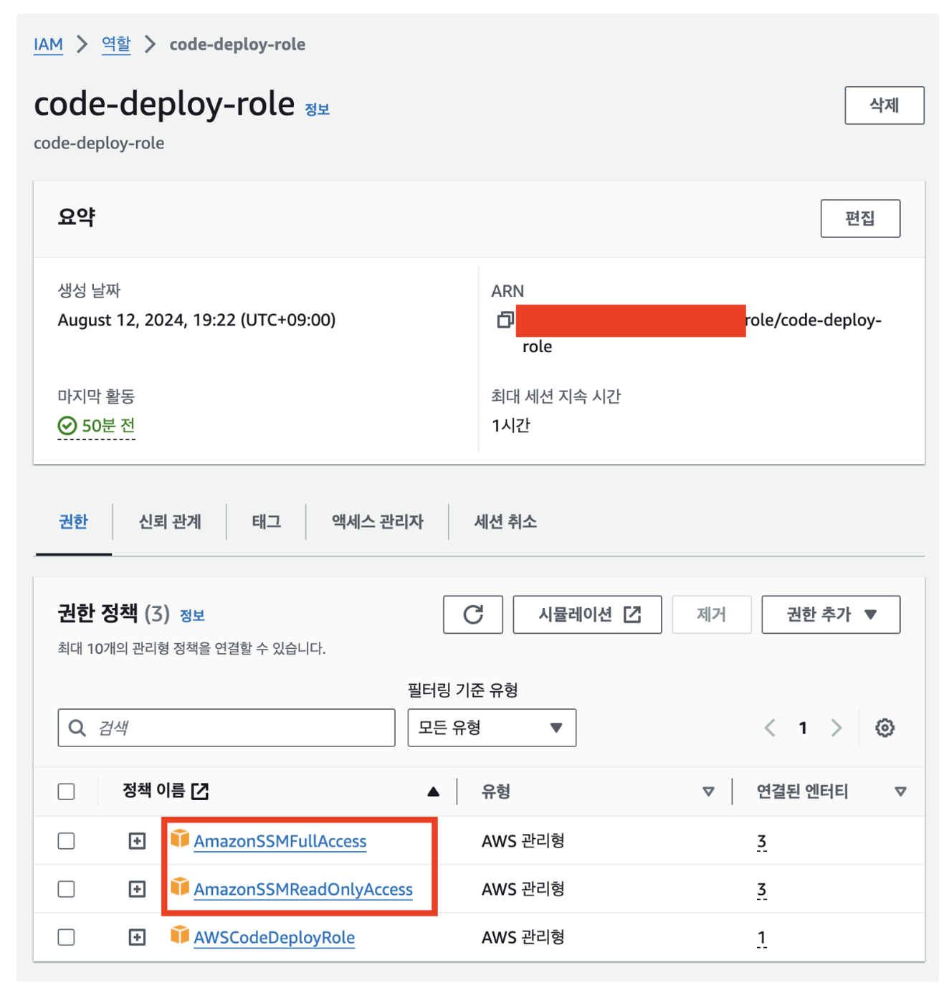Viewport: 949px width, 988px height.
Task: Select the 권한 tab
Action: [x=73, y=521]
